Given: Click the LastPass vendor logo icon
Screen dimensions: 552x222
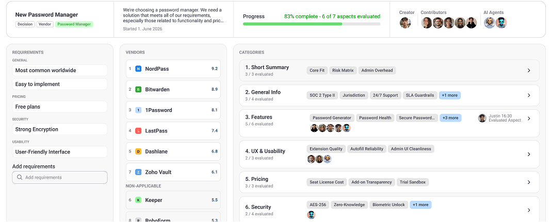Looking at the screenshot, I should pyautogui.click(x=138, y=131).
